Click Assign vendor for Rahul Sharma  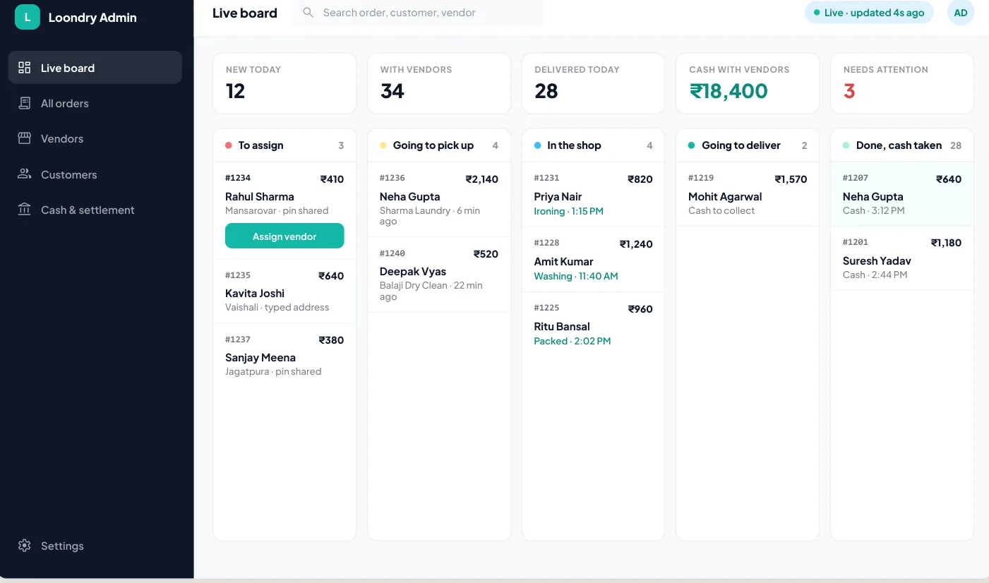[x=284, y=236]
